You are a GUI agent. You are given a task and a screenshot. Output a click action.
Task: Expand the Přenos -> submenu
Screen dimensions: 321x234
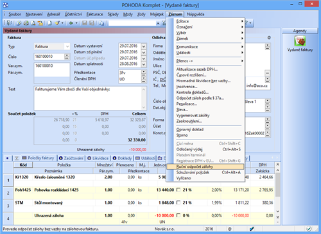(x=209, y=61)
